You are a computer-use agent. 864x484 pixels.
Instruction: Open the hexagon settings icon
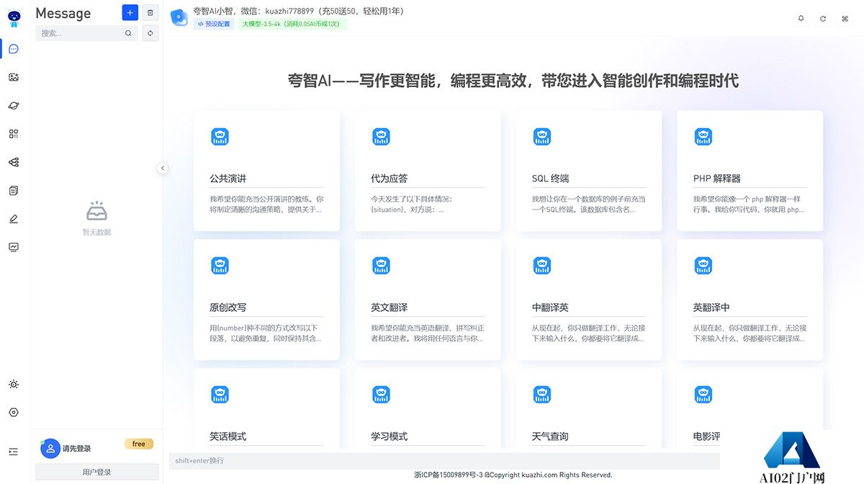coord(14,413)
